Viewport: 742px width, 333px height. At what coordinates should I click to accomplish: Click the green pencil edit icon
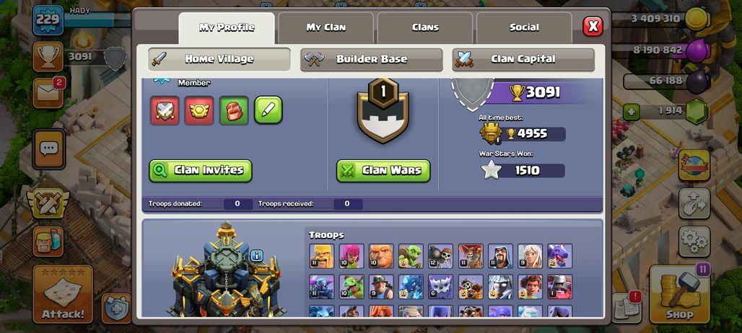[x=269, y=110]
